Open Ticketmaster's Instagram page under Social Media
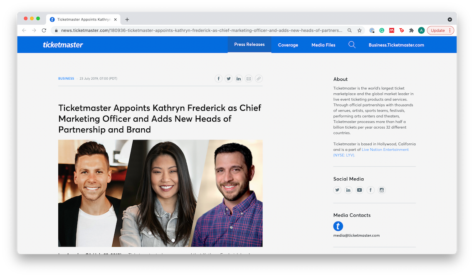Viewport: 474px width, 277px height. point(382,190)
